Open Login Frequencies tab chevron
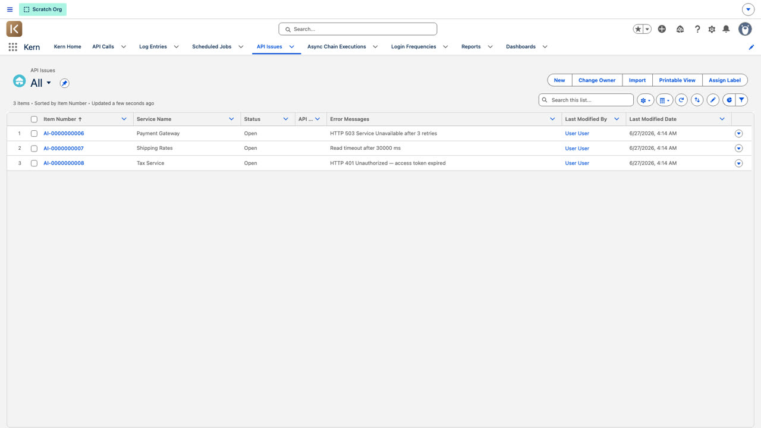761x428 pixels. tap(445, 46)
